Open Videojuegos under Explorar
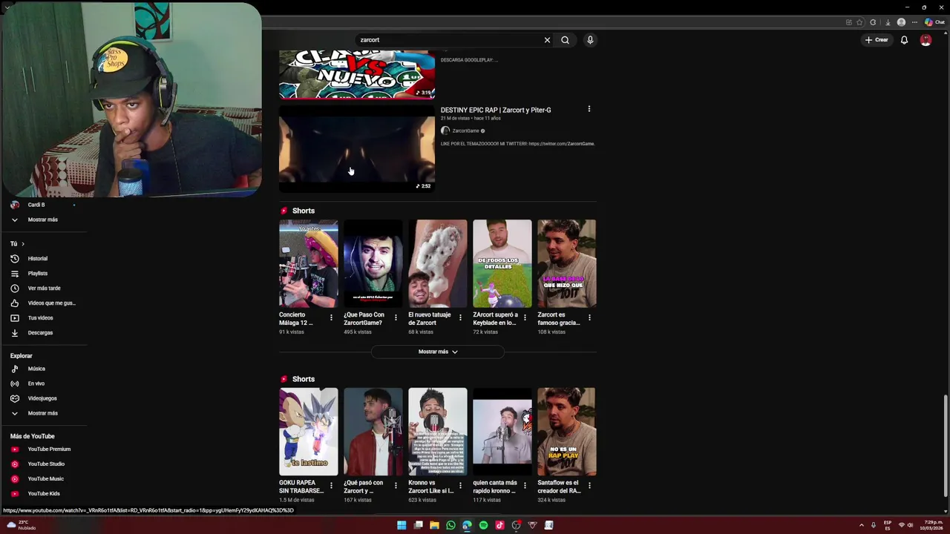 point(43,398)
